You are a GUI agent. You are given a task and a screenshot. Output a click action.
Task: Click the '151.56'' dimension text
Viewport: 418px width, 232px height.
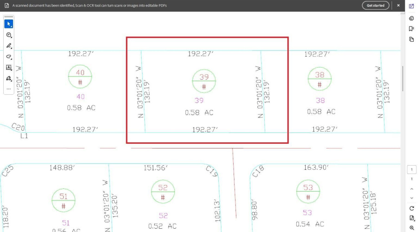(156, 168)
